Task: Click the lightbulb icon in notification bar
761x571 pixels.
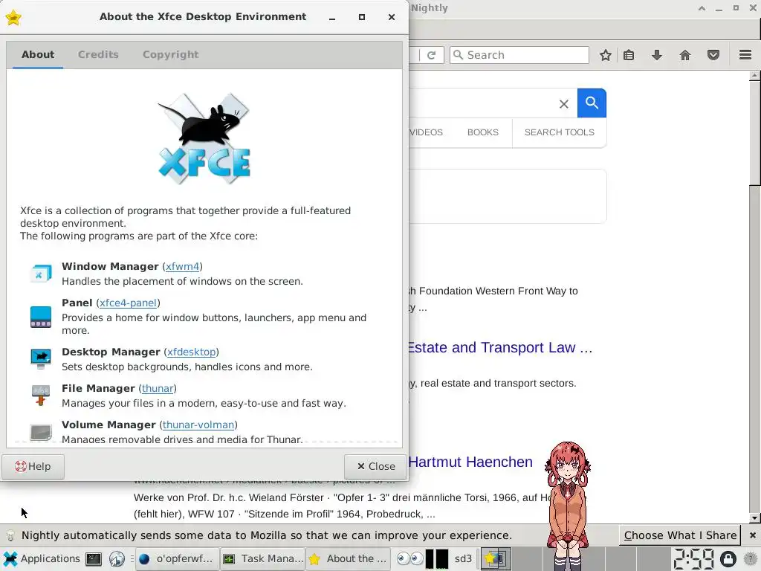Action: pyautogui.click(x=10, y=535)
